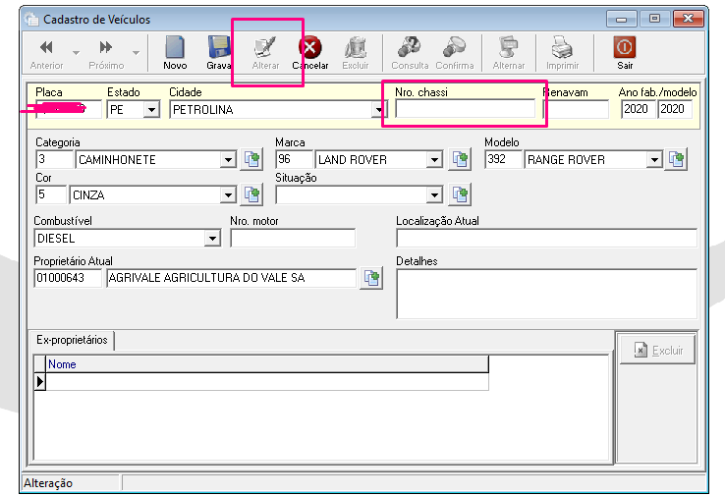Expand the Cor dropdown showing CINZA
This screenshot has height=496, width=725.
[228, 195]
